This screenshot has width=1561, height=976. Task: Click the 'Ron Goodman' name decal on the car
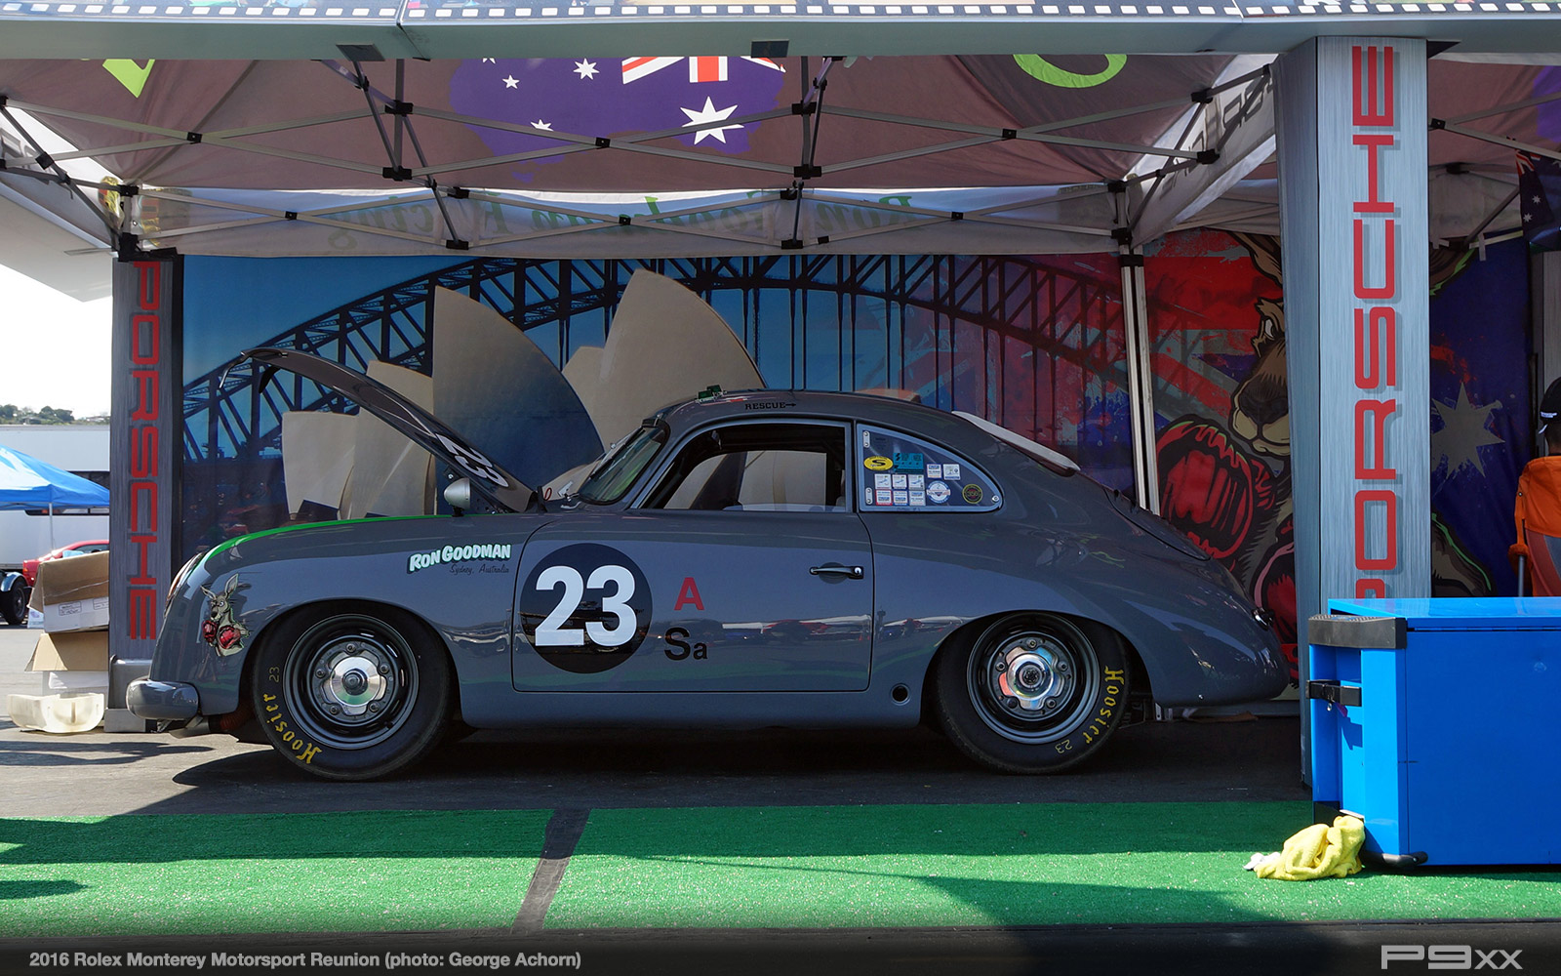tap(460, 556)
